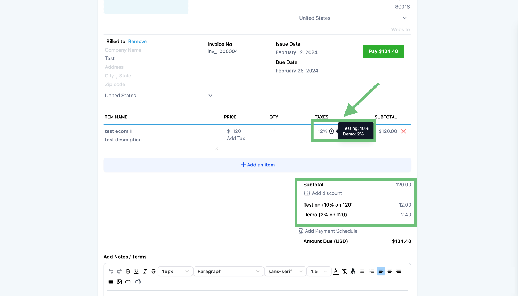
Task: Open the text color picker
Action: point(336,271)
